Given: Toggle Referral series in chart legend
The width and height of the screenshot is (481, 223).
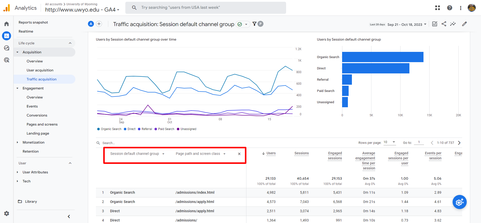Looking at the screenshot, I should (145, 129).
